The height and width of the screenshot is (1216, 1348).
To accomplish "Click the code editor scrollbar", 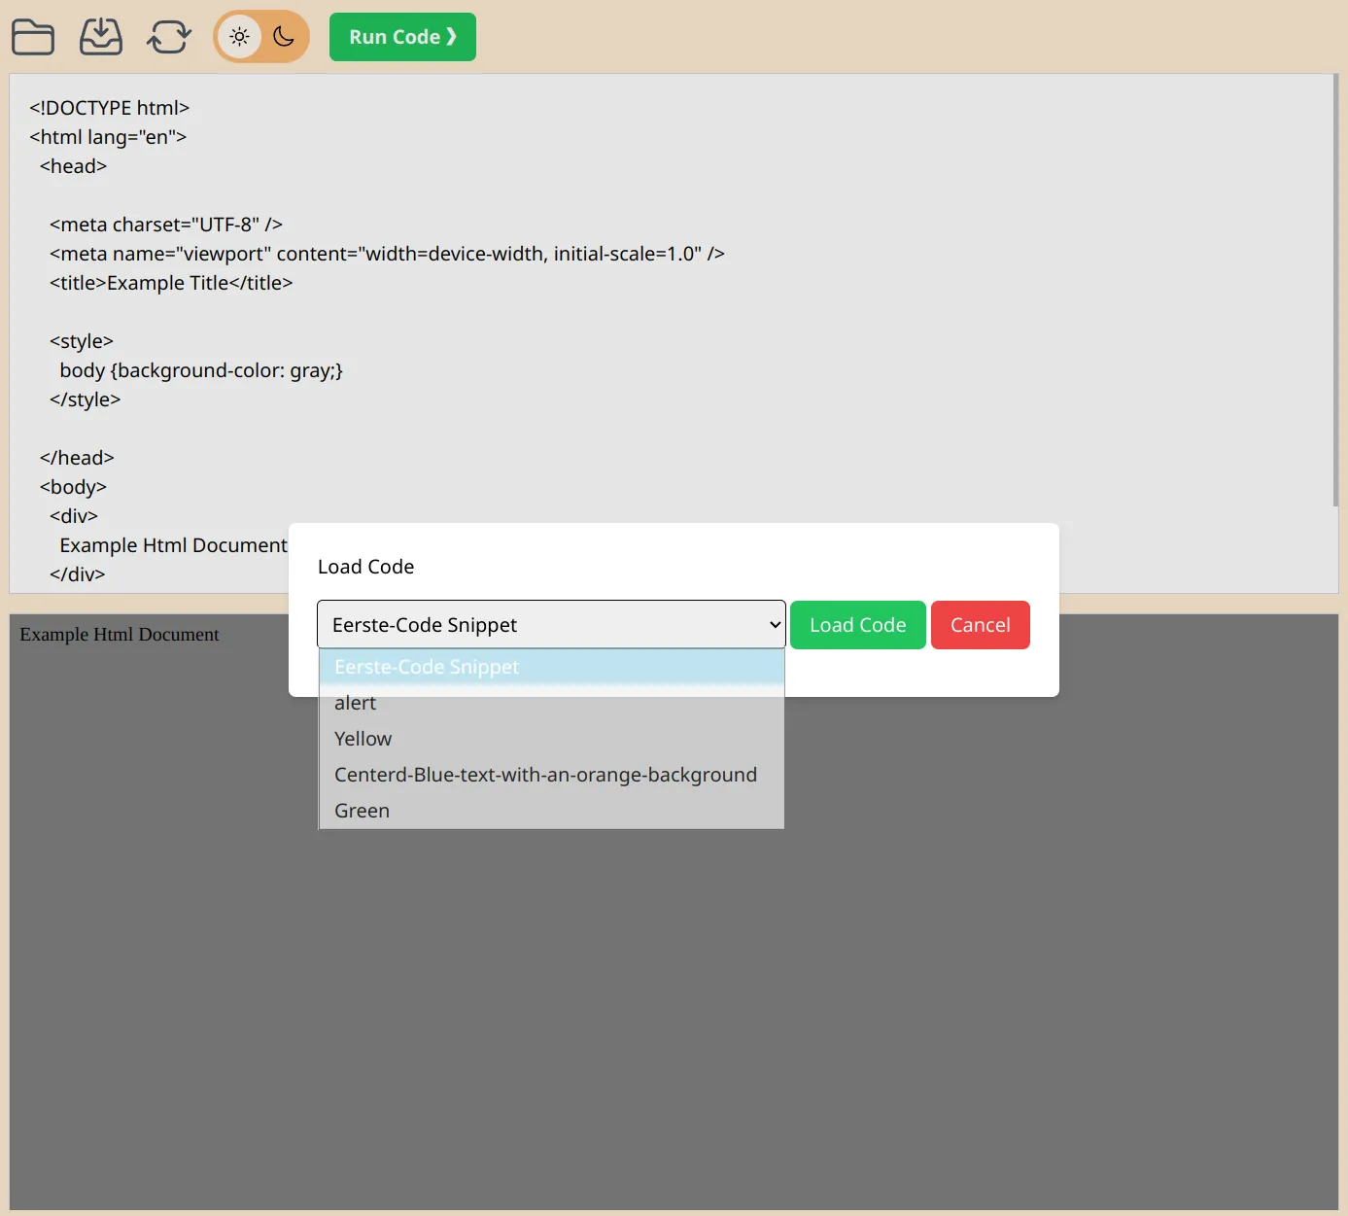I will pyautogui.click(x=1335, y=290).
